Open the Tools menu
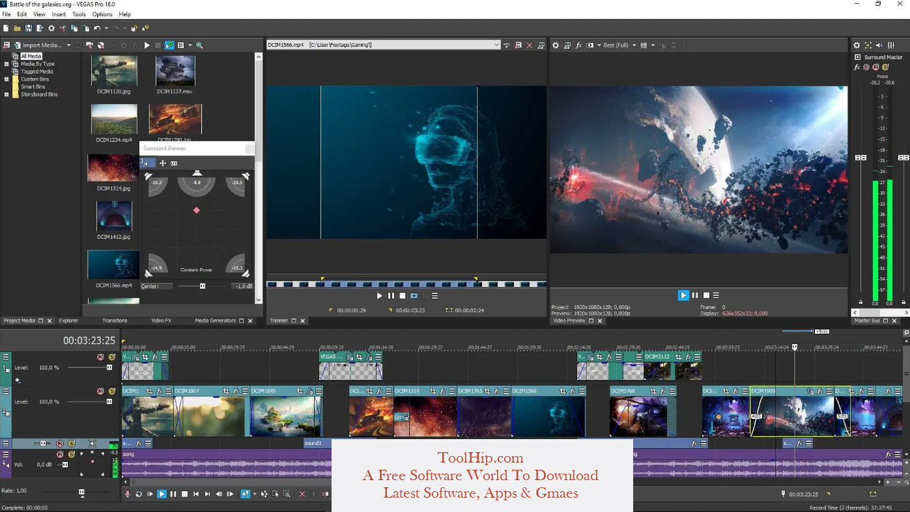The height and width of the screenshot is (512, 910). point(79,14)
